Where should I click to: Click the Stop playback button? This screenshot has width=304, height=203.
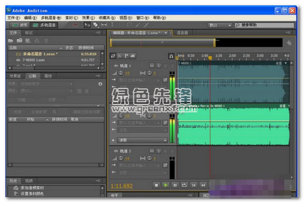click(x=156, y=185)
